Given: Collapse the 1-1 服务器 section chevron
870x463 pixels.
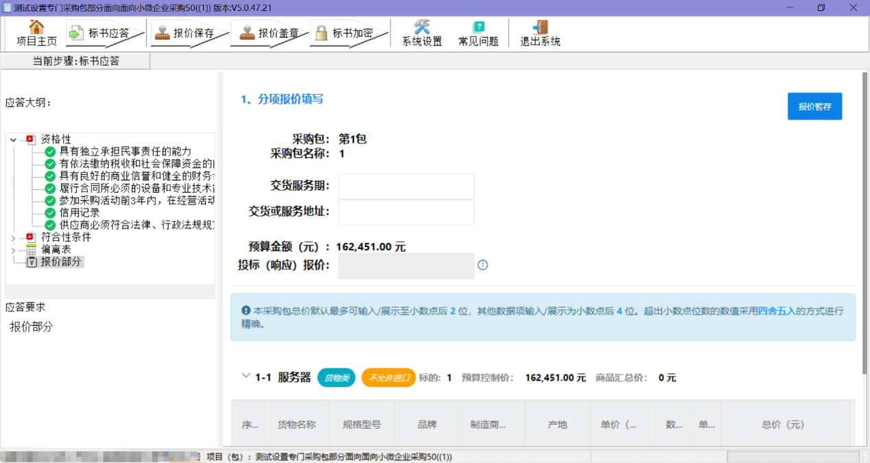Looking at the screenshot, I should tap(246, 377).
